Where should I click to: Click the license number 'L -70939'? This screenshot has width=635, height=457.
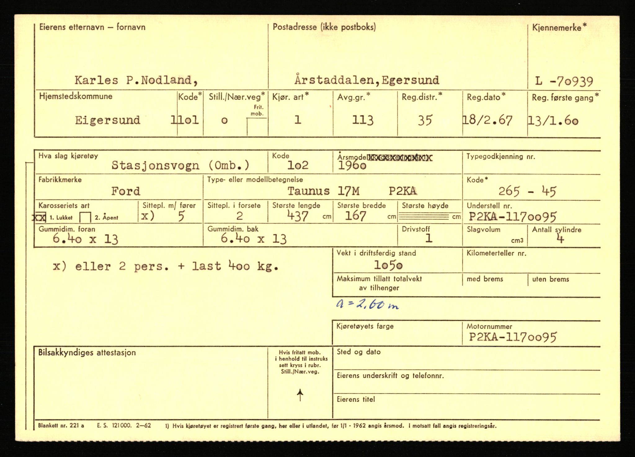[x=564, y=81]
